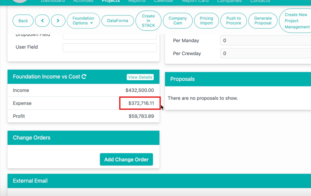Create New Project Management entry
The width and height of the screenshot is (311, 196).
click(296, 21)
